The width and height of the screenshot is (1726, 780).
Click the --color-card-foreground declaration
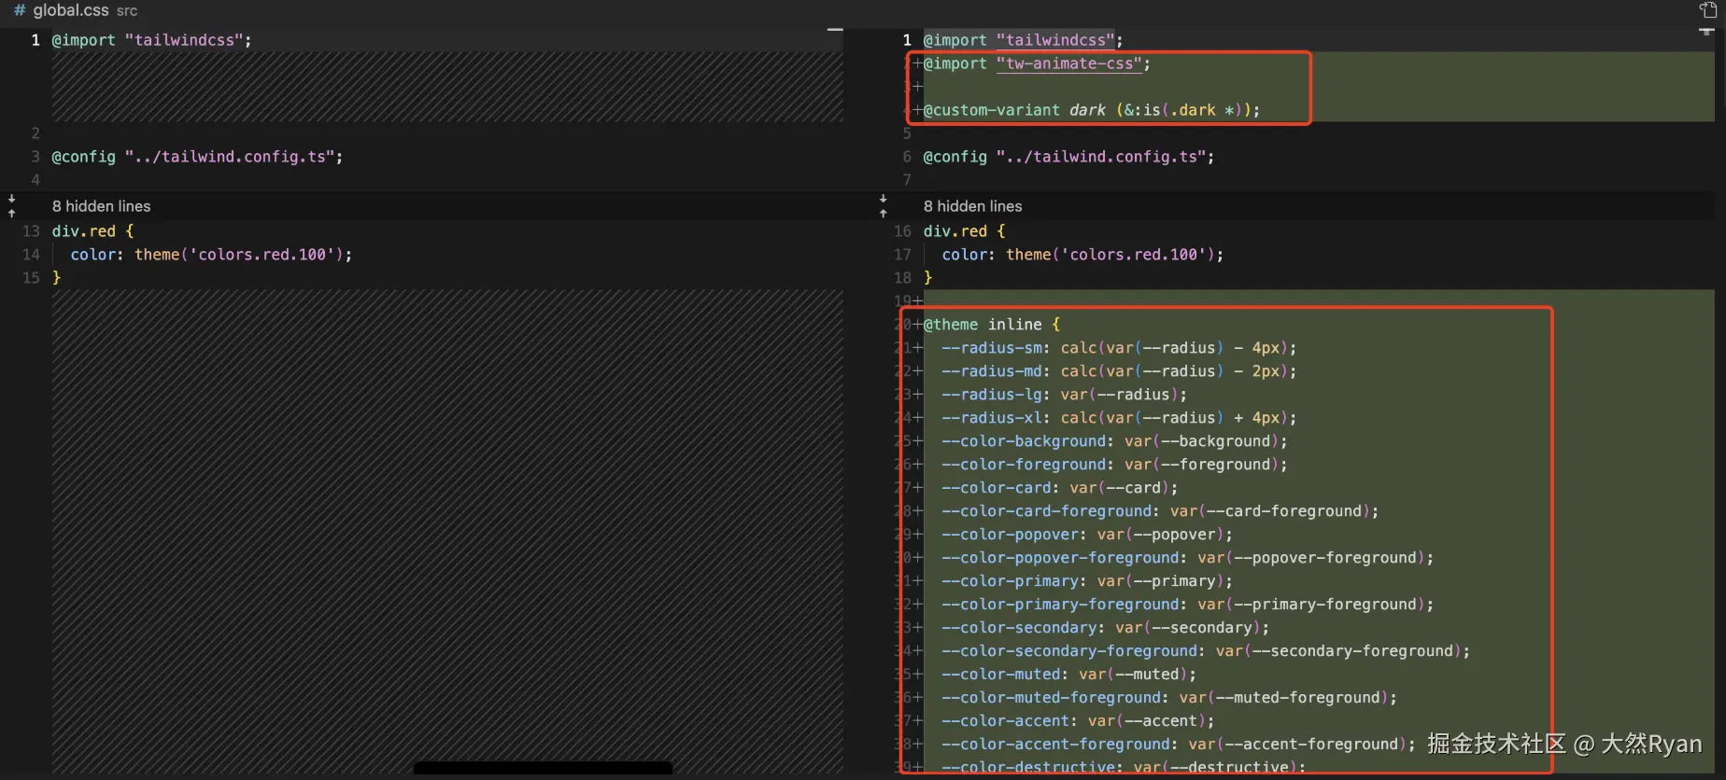1160,511
